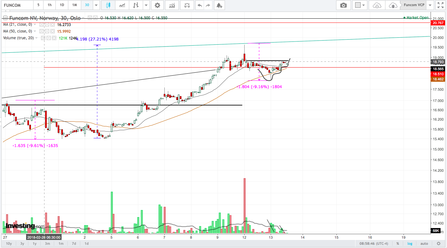This screenshot has width=447, height=248.
Task: Toggle visibility of MA 50 indicator
Action: point(42,31)
